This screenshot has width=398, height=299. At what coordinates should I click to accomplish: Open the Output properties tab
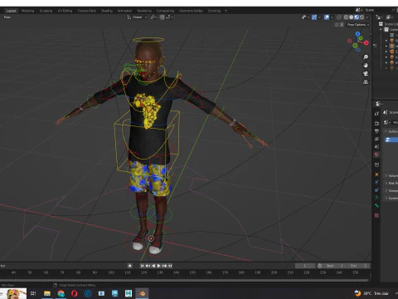coord(376,131)
